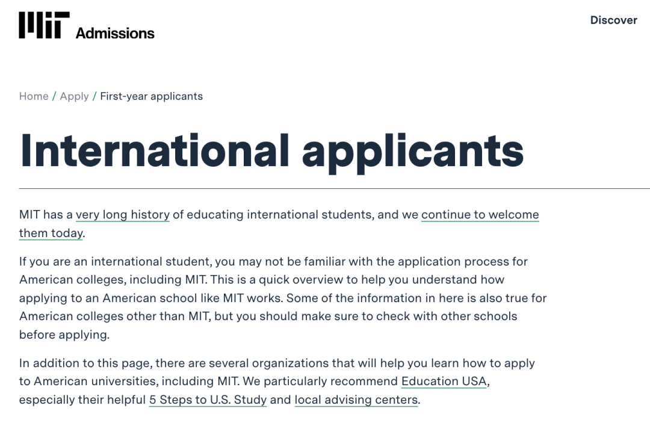Click the International applicants heading
This screenshot has height=429, width=650.
(x=271, y=149)
